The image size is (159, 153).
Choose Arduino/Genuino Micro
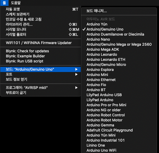[x=119, y=64]
